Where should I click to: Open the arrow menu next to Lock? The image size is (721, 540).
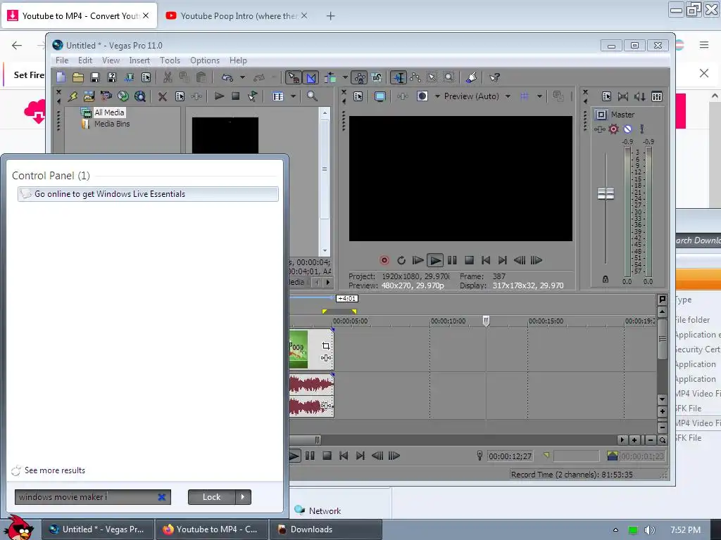tap(243, 497)
